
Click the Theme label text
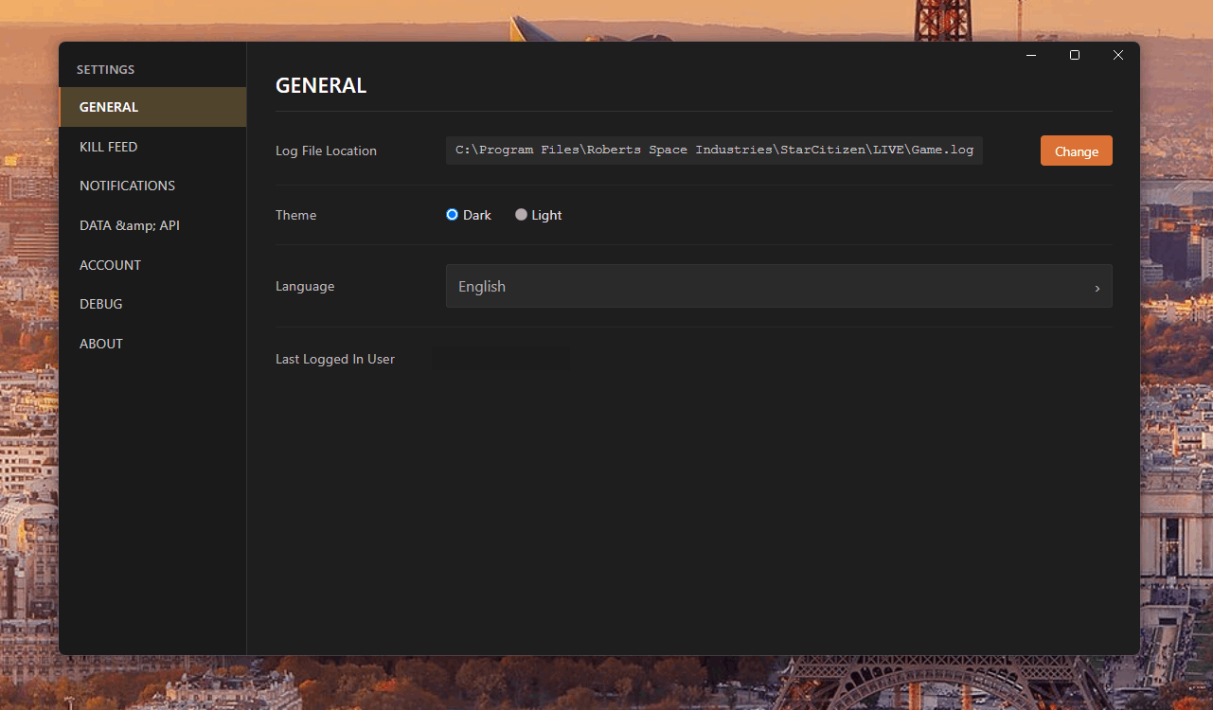pyautogui.click(x=295, y=215)
